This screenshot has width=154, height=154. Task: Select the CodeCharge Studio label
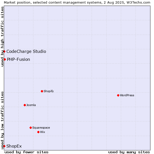(x=26, y=52)
